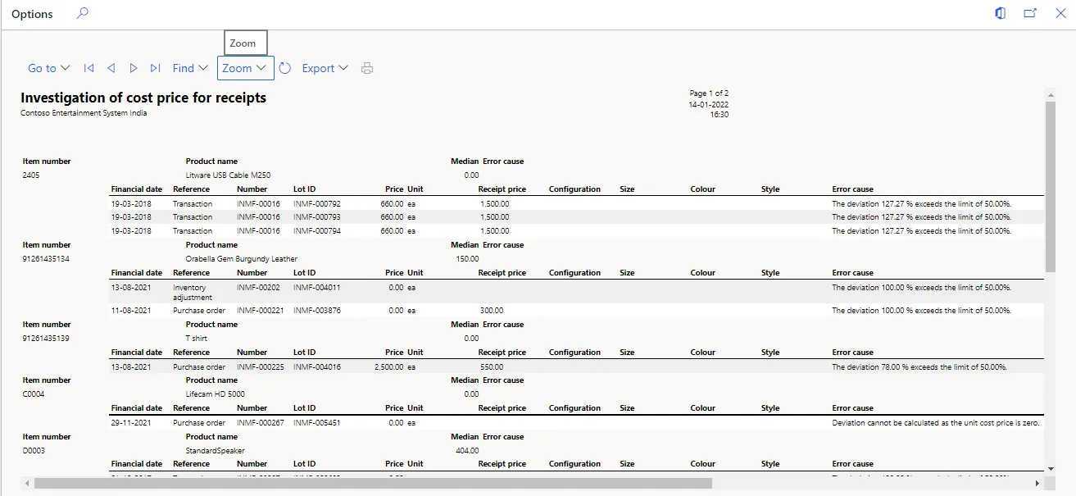The image size is (1076, 496).
Task: Click item number 91261435134
Action: [x=46, y=258]
